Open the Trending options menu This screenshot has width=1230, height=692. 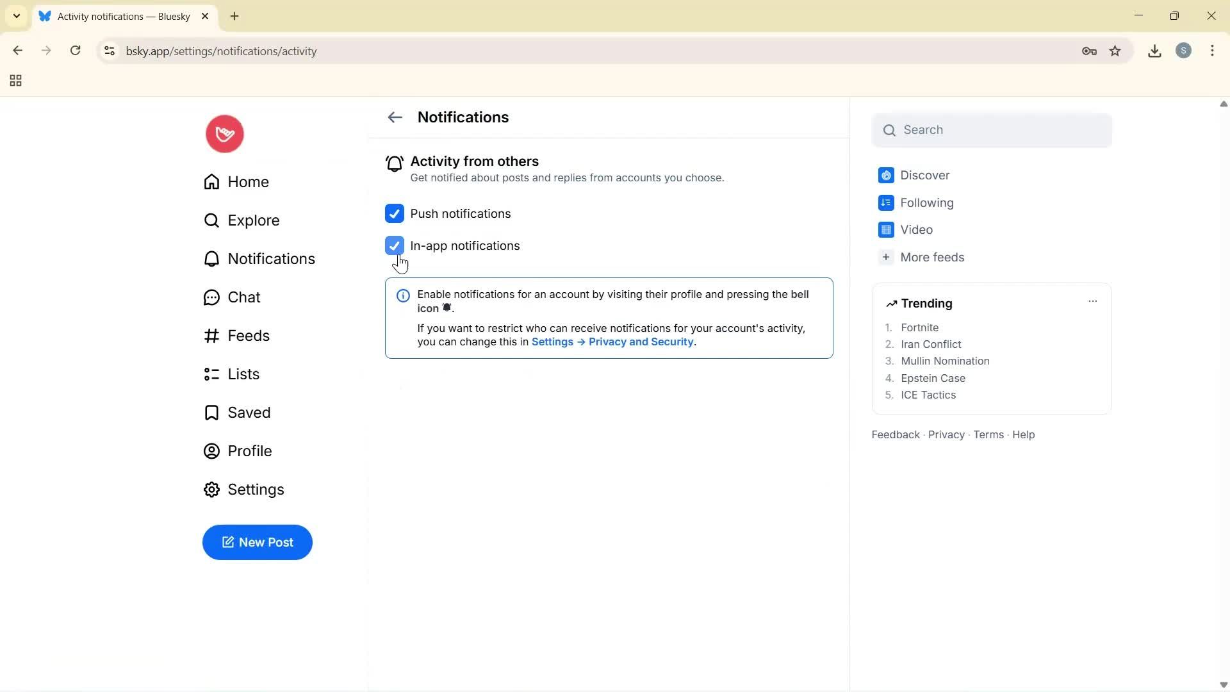pyautogui.click(x=1092, y=301)
